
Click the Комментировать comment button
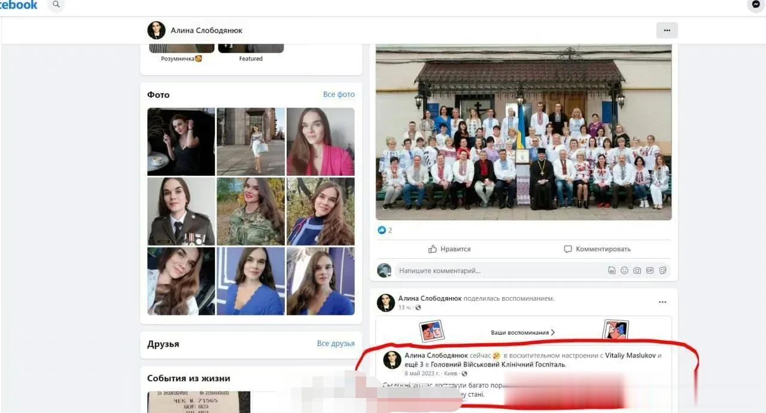point(597,249)
